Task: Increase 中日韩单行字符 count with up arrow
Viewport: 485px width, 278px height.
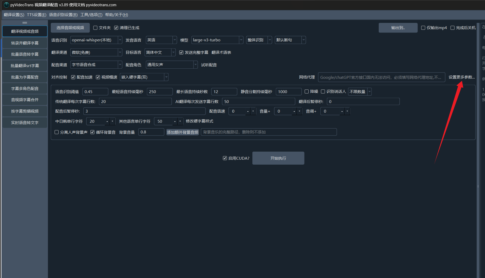Action: click(107, 121)
